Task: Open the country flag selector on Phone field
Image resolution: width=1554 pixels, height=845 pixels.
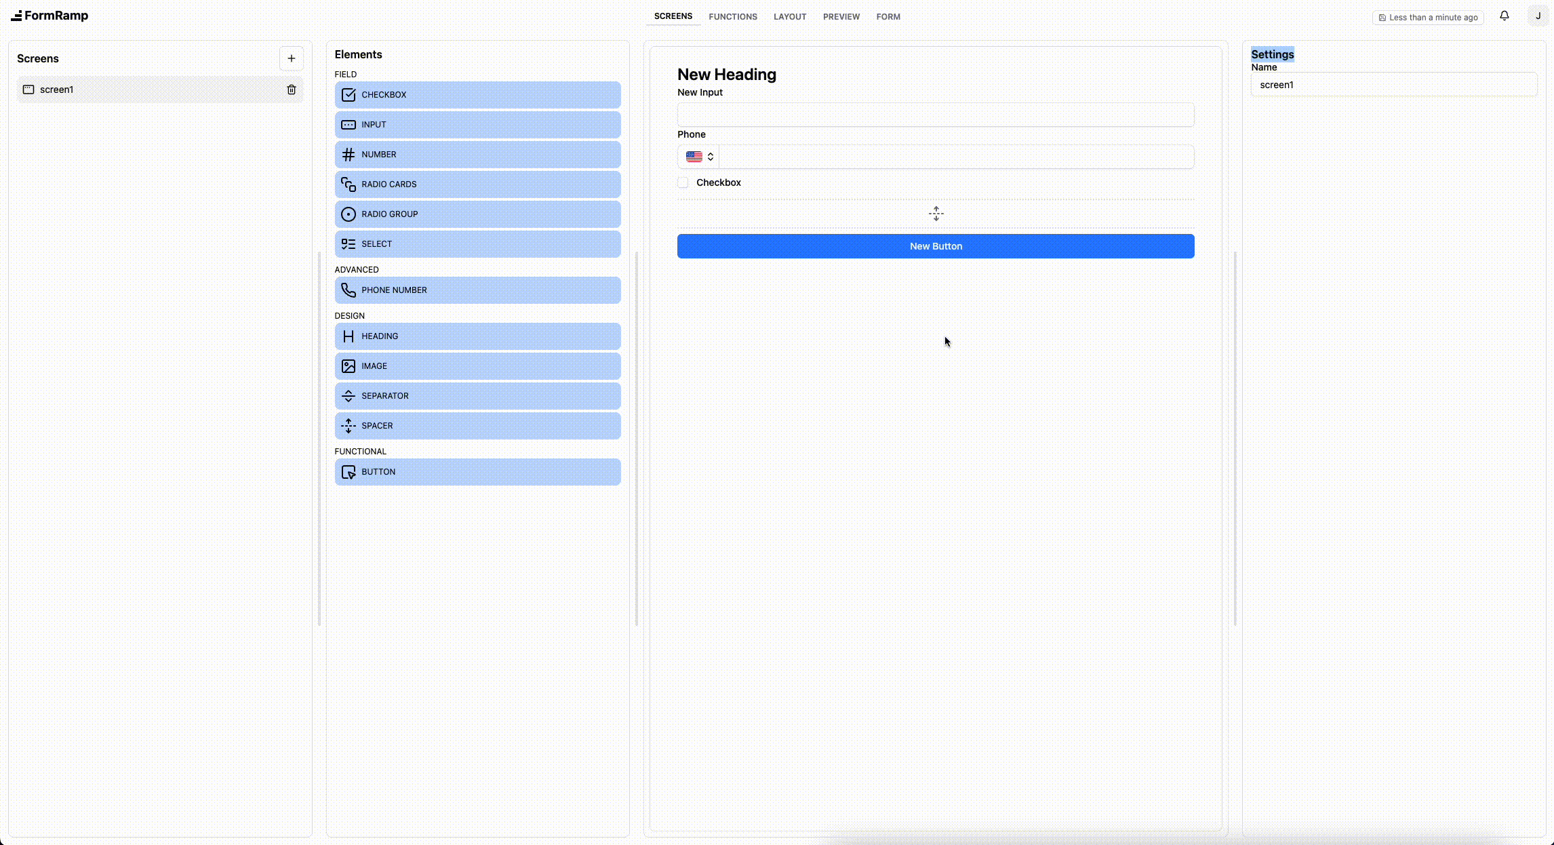Action: pos(698,156)
